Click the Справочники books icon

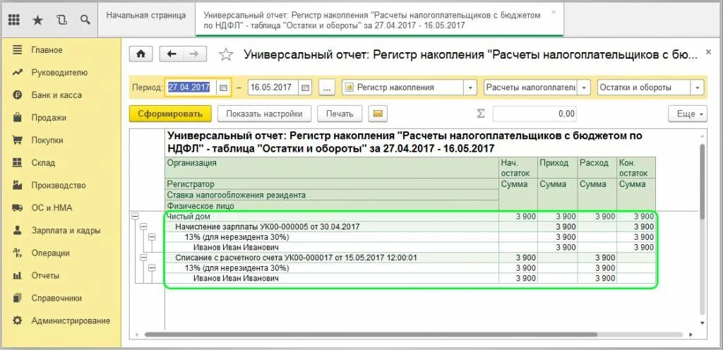18,298
